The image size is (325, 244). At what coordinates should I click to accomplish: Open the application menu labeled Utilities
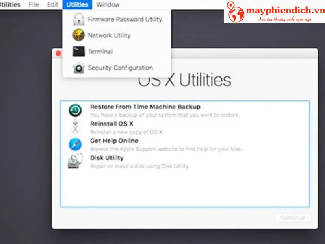click(10, 4)
